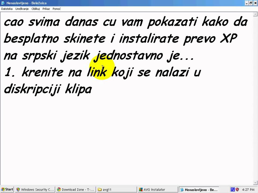This screenshot has height=193, width=258.
Task: Click the word 'jednostavno' in the text
Action: 128,56
